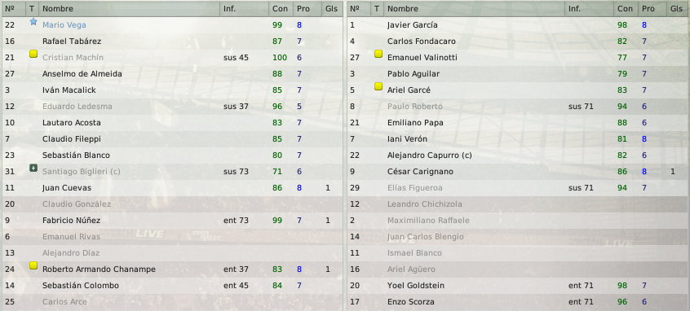Image resolution: width=690 pixels, height=311 pixels.
Task: Click right table Gls column header
Action: coord(678,9)
